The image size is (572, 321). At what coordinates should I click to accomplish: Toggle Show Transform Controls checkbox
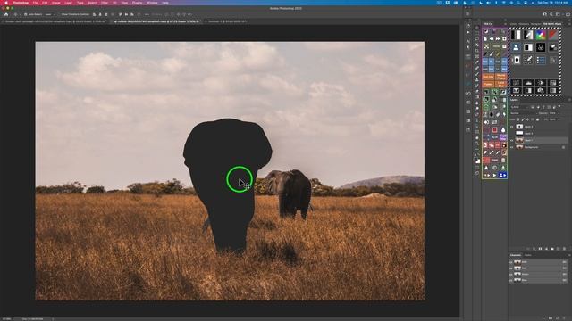(60, 14)
